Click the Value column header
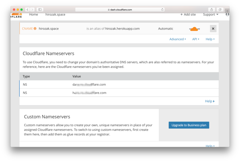 pyautogui.click(x=76, y=76)
